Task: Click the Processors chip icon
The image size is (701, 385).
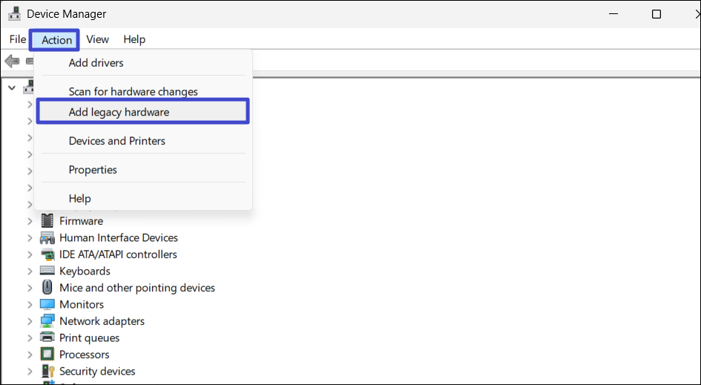Action: (x=47, y=355)
